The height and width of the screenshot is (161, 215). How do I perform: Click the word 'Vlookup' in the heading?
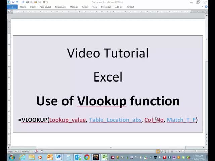(101, 101)
